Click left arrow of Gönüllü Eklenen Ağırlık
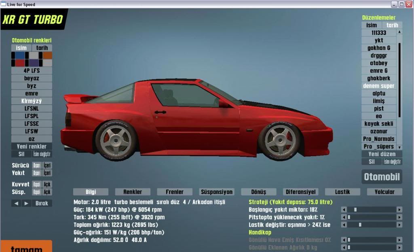This screenshot has height=252, width=414. click(344, 248)
